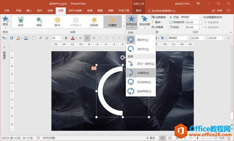Image resolution: width=234 pixels, height=141 pixels.
Task: Open the comments icon in the ribbon corner
Action: click(229, 11)
